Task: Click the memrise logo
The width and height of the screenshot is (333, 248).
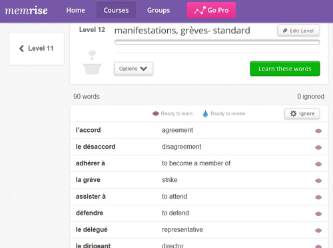Action: coord(26,10)
